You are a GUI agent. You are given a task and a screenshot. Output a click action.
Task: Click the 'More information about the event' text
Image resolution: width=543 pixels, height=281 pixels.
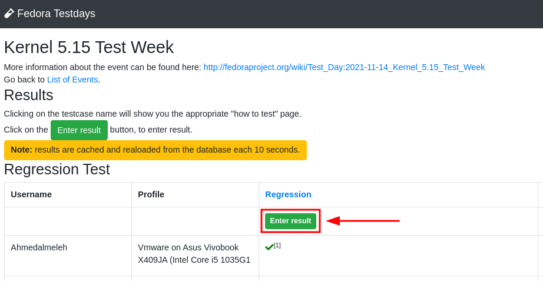pos(102,67)
